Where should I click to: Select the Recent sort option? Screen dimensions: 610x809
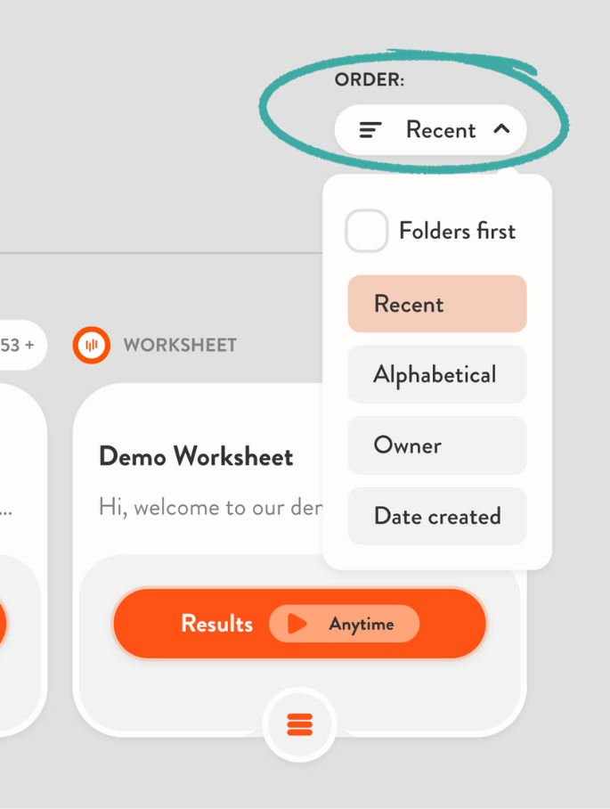[436, 304]
